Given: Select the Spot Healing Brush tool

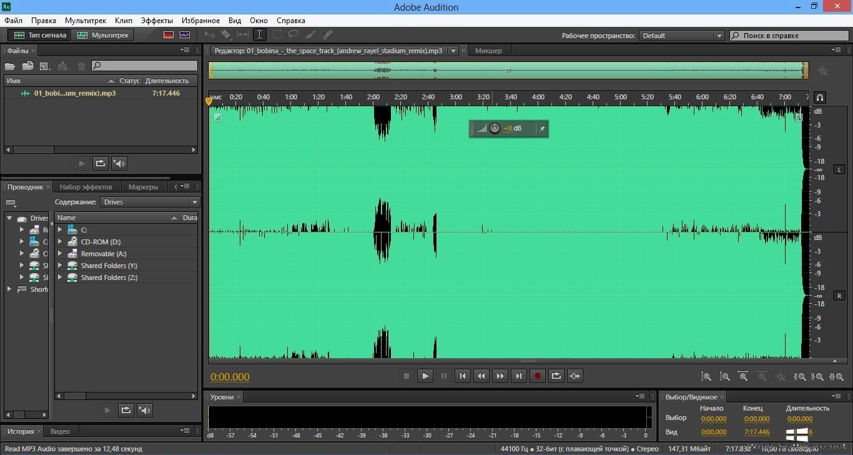Looking at the screenshot, I should (327, 35).
